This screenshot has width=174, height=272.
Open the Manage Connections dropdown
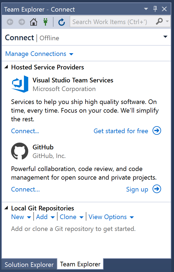pos(39,54)
